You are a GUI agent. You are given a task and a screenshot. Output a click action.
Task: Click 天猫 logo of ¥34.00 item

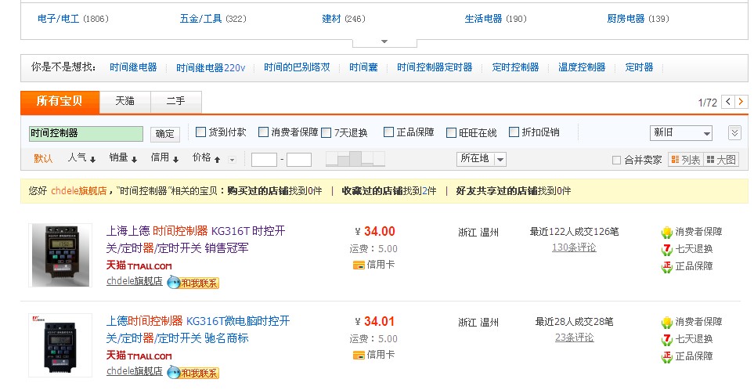click(139, 265)
